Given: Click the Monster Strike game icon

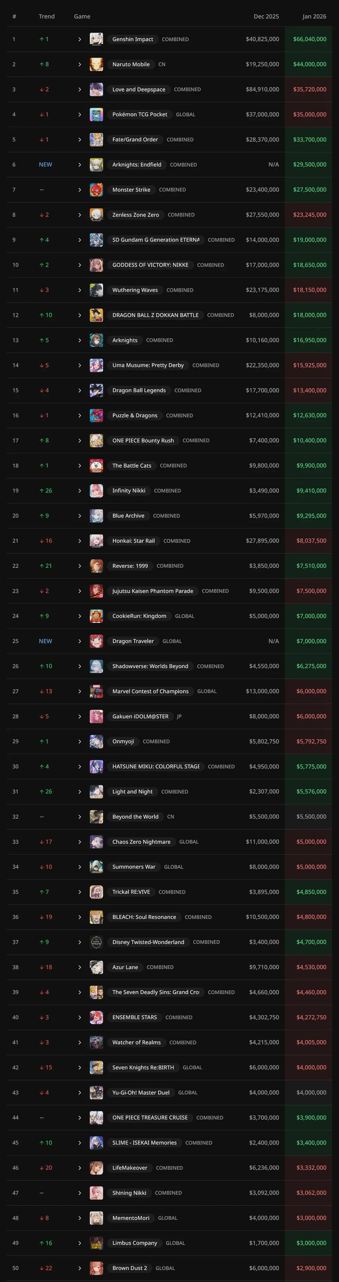Looking at the screenshot, I should (x=96, y=190).
